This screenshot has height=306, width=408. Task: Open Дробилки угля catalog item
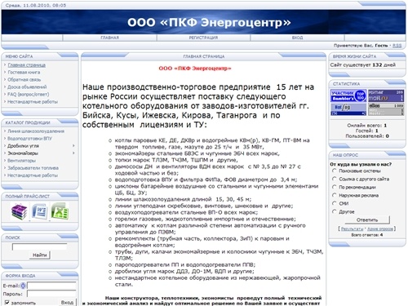click(23, 146)
